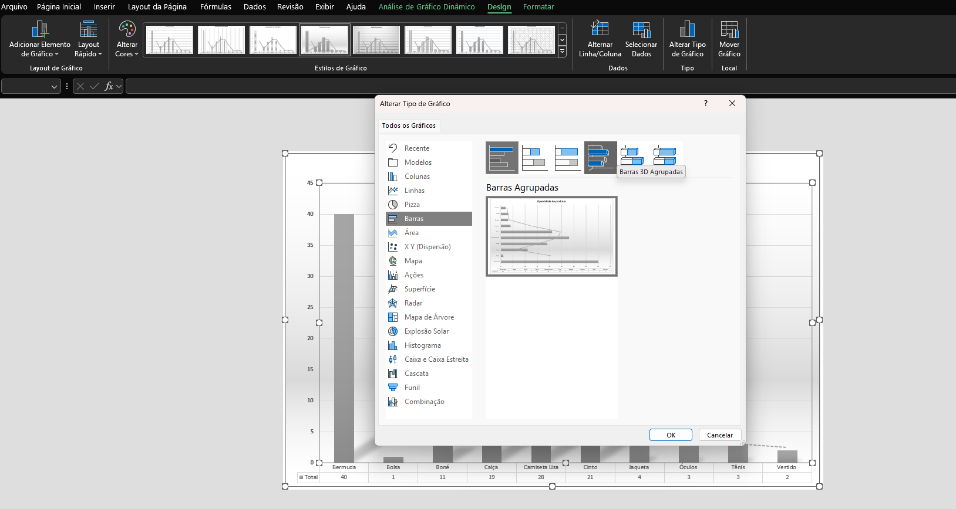Switch to Análise de Gráfico Dinâmico tab

(x=426, y=7)
